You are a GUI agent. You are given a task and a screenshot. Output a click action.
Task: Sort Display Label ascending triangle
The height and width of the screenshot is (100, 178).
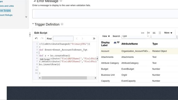point(115,42)
